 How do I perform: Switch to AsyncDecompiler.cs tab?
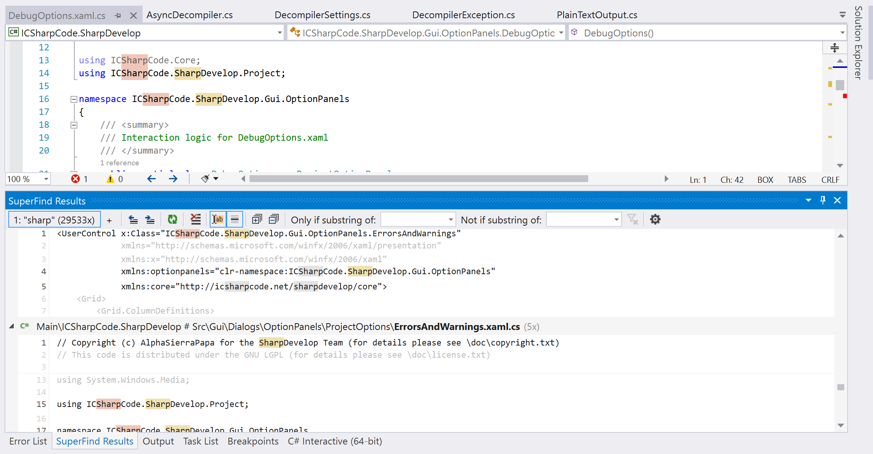point(190,15)
